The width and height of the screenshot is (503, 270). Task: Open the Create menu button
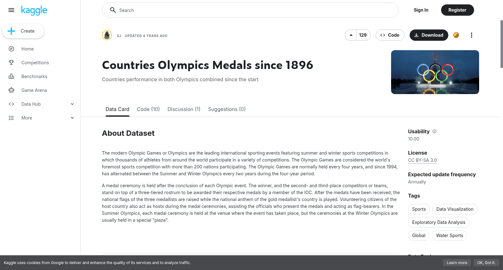point(23,31)
